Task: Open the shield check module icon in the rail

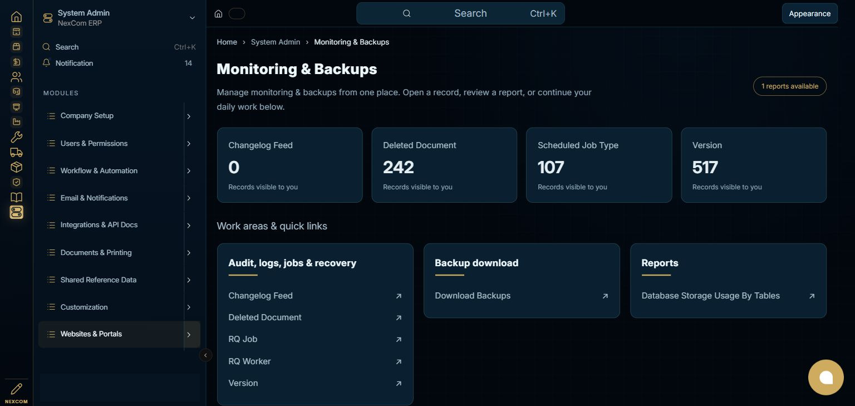Action: click(x=17, y=182)
